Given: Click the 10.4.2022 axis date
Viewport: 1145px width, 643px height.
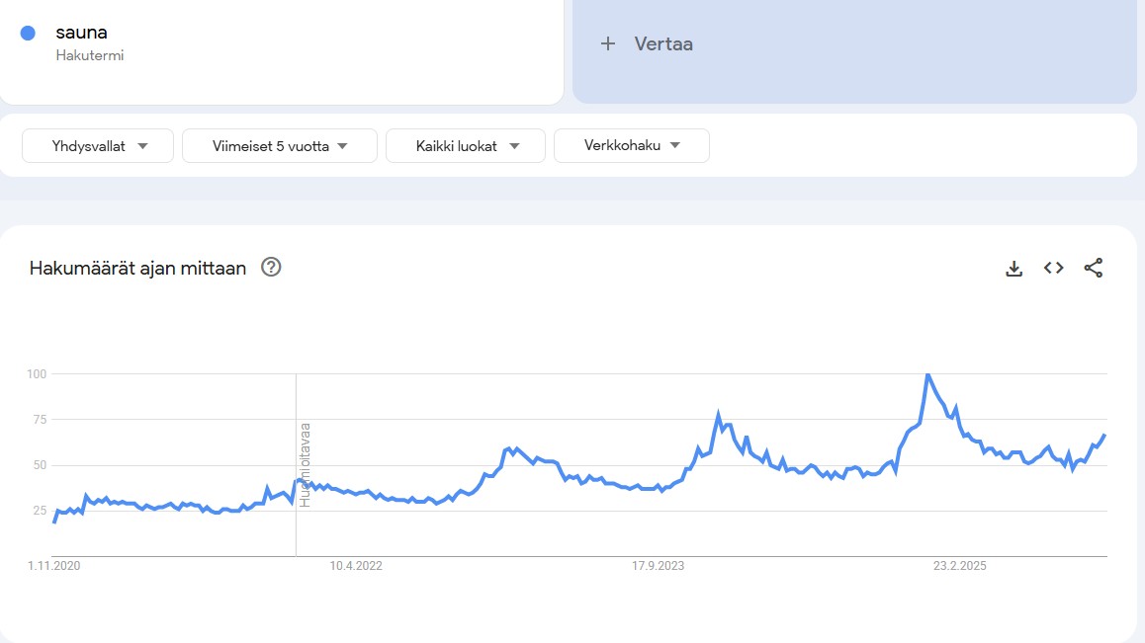Looking at the screenshot, I should 356,566.
